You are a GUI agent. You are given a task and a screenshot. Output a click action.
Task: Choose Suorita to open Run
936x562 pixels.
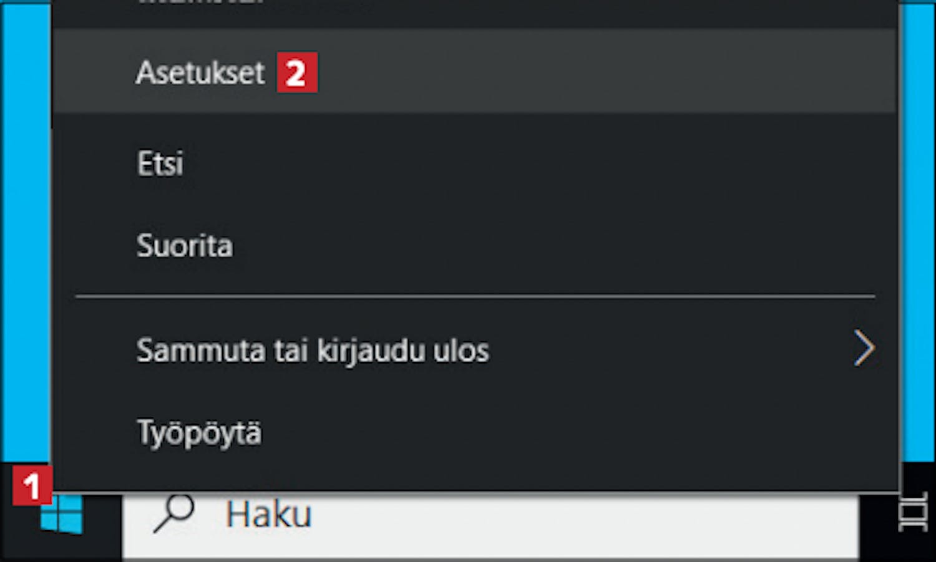tap(185, 246)
